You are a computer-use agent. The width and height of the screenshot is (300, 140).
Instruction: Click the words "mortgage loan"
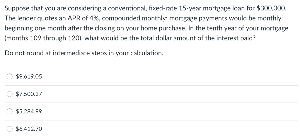(227, 8)
